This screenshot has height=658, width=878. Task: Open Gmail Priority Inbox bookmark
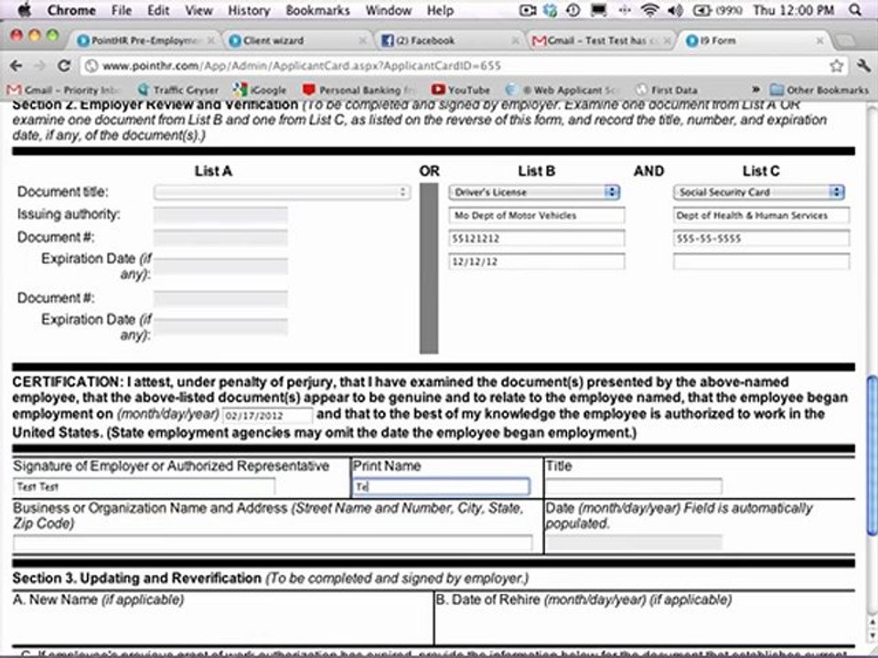pyautogui.click(x=61, y=90)
